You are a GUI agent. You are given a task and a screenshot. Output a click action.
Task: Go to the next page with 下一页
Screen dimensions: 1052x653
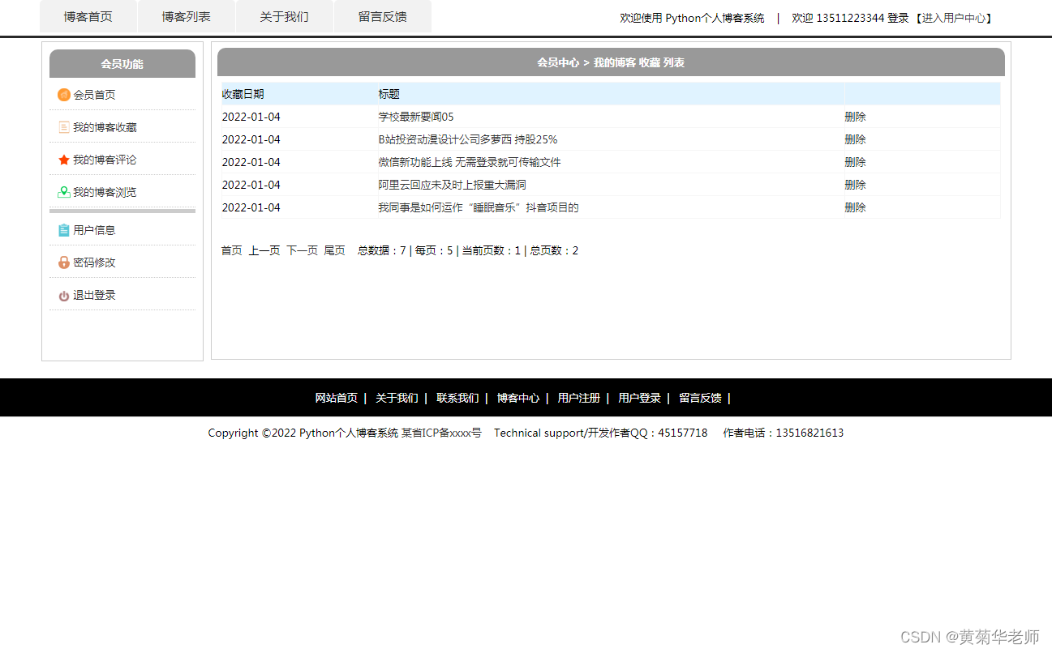[x=301, y=250]
